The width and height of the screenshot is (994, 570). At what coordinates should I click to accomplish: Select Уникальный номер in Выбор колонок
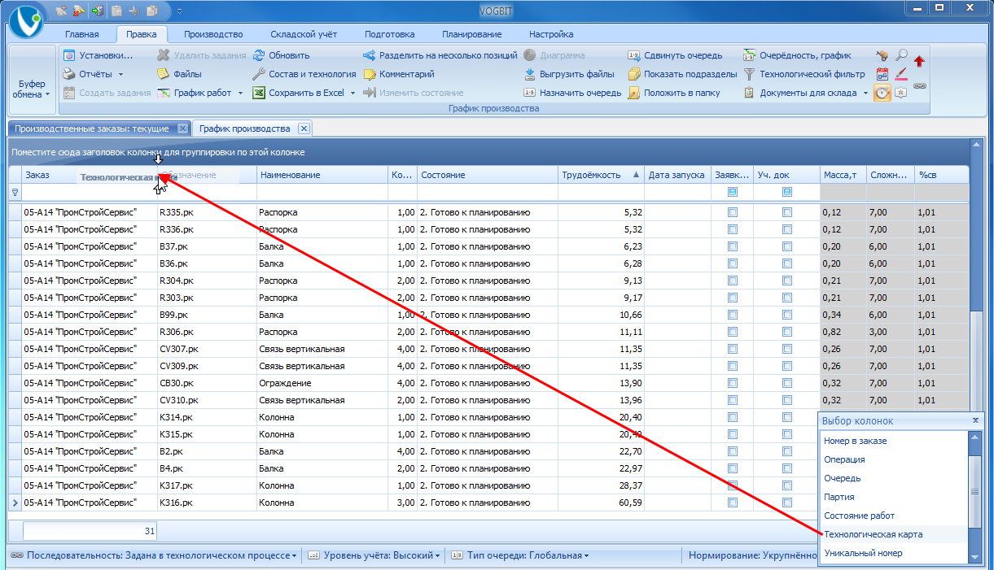point(863,553)
